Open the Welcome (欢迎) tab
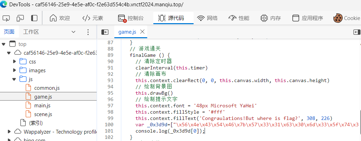Viewport: 361px width, 141px height. click(x=59, y=18)
